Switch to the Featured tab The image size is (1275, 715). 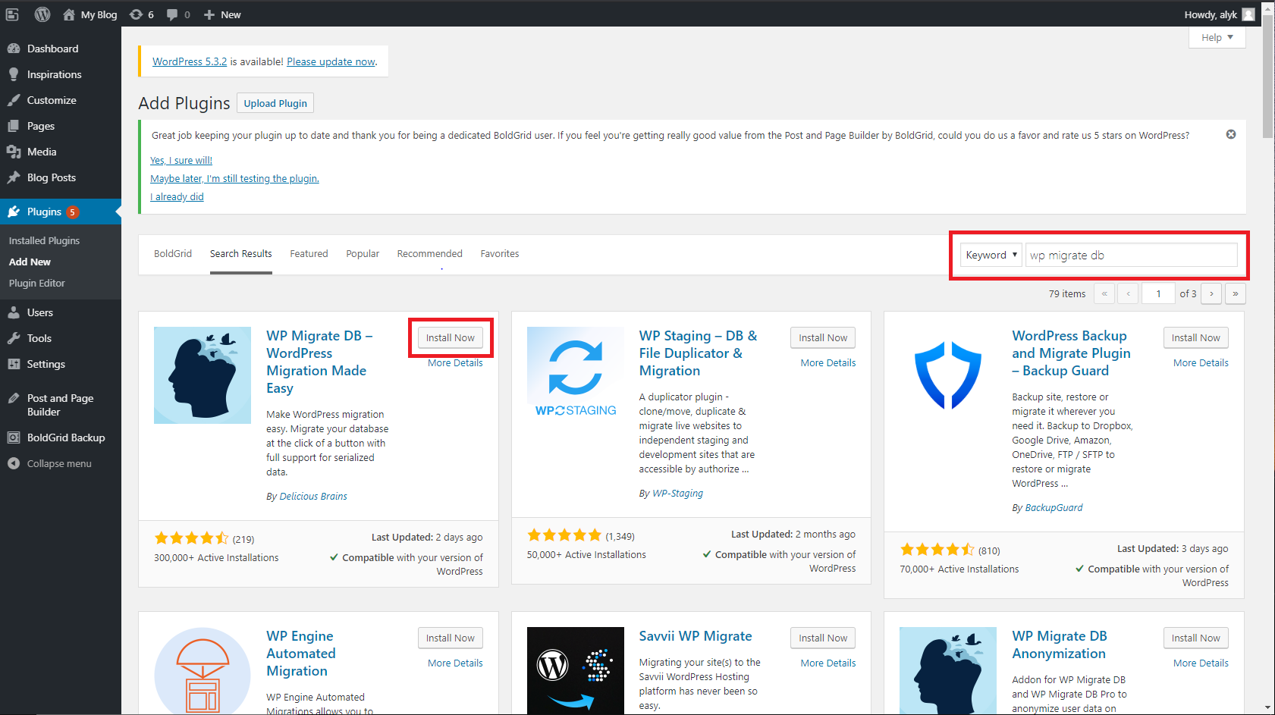[309, 254]
